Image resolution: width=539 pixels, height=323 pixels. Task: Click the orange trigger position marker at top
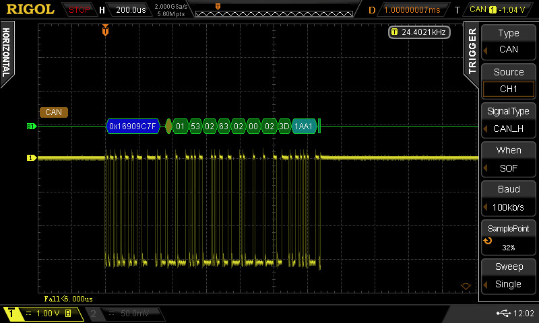click(105, 30)
